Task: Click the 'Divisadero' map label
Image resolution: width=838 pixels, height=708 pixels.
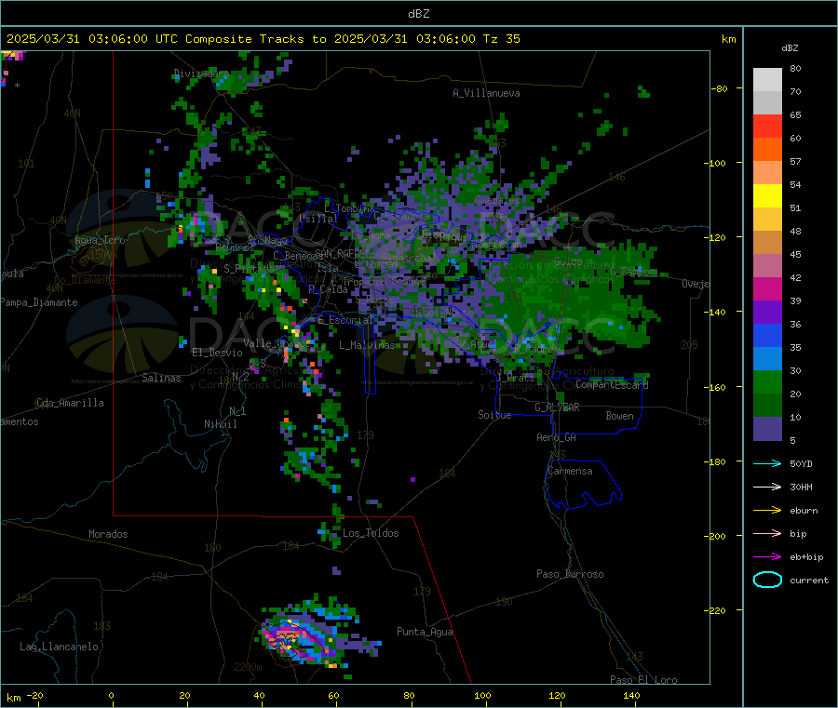Action: (x=201, y=73)
